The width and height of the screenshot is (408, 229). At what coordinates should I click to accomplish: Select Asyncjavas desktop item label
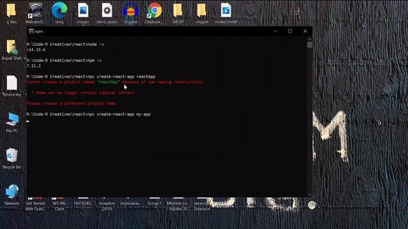point(131,204)
